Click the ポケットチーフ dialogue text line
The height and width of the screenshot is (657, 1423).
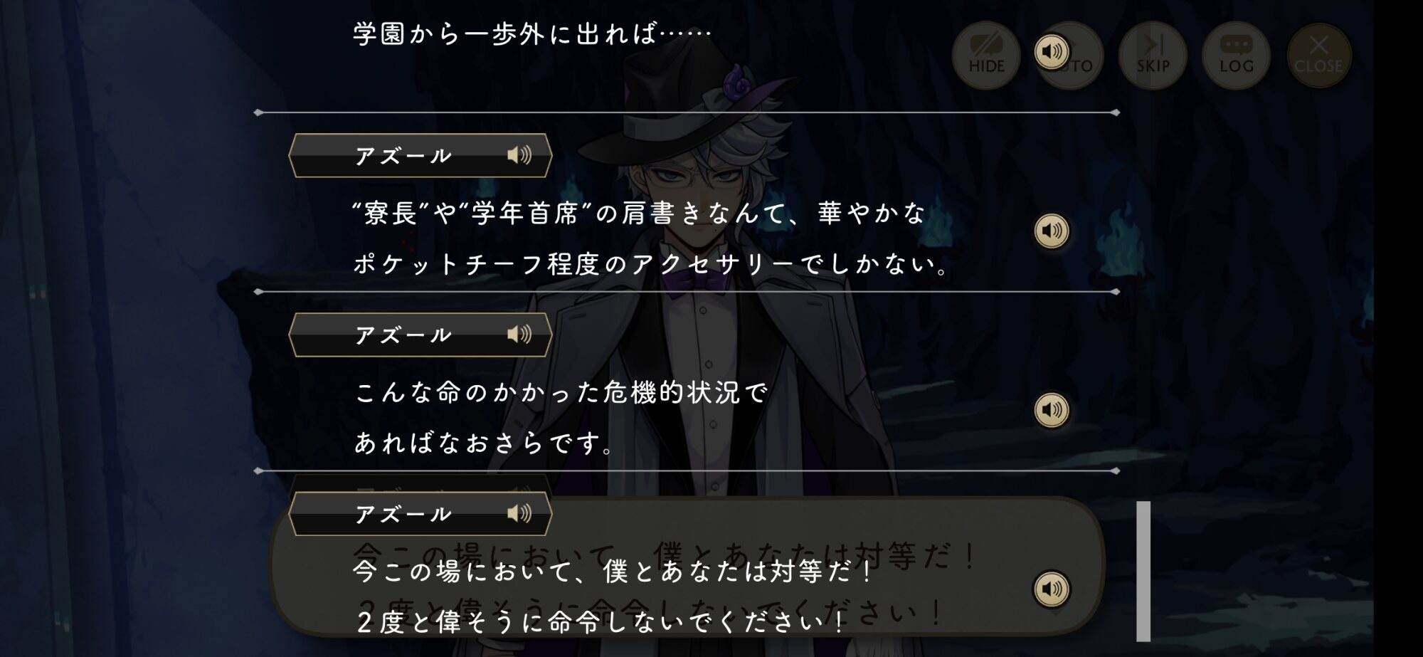coord(652,264)
